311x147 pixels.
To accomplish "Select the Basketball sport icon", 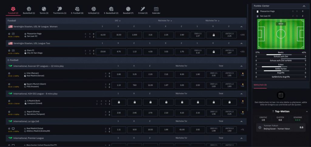I will point(29,9).
